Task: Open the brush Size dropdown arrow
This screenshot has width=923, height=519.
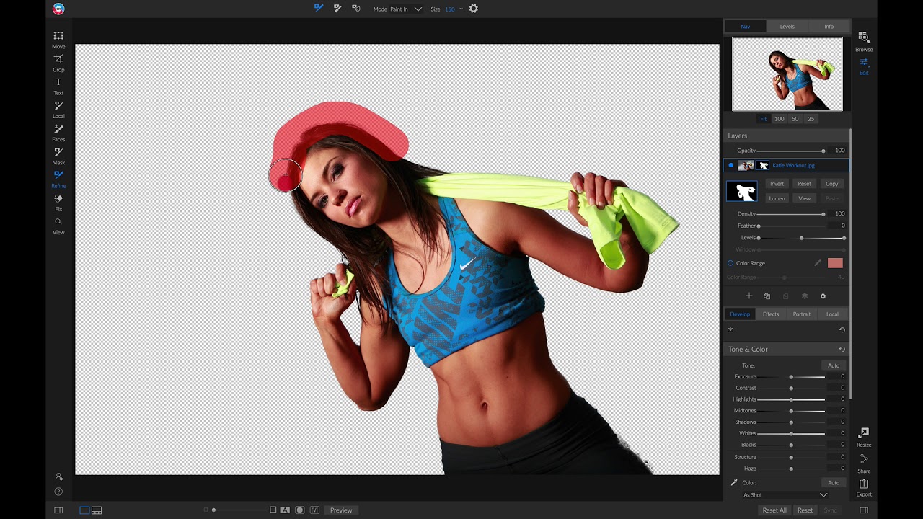Action: click(461, 9)
